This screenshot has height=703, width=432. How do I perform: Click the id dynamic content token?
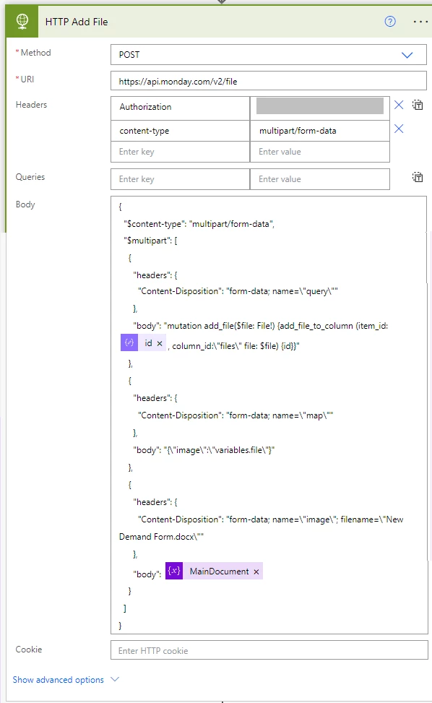pyautogui.click(x=144, y=343)
